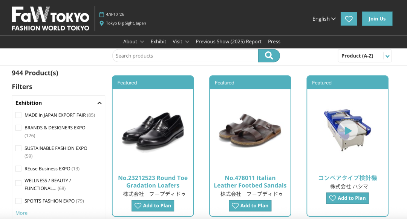This screenshot has height=219, width=407.
Task: Click Tokyo Big Sight, Japan venue text
Action: pos(126,23)
